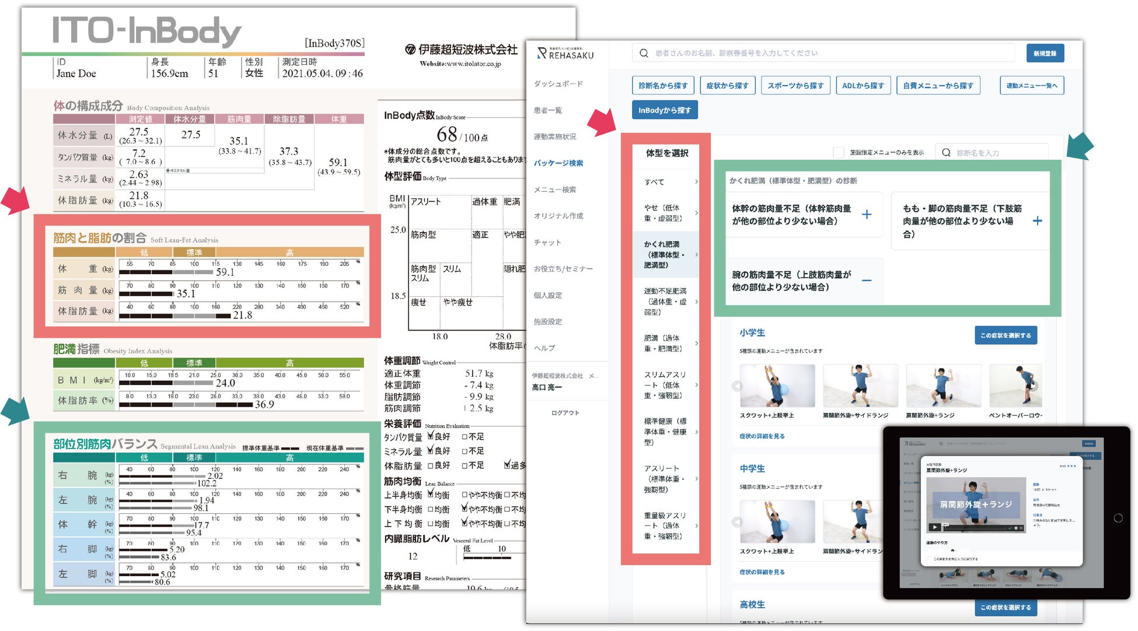Screen dimensions: 1138x631
Task: Expand 体幹の筋肉量不足 plus icon
Action: [867, 215]
